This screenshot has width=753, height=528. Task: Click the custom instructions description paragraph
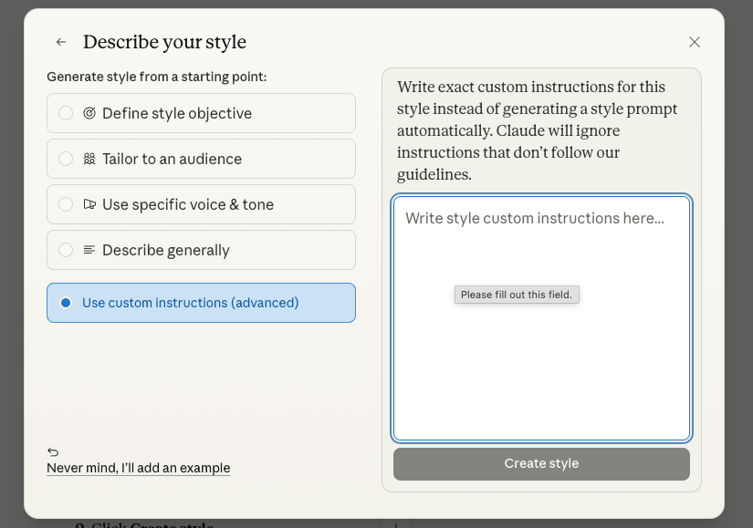(539, 130)
